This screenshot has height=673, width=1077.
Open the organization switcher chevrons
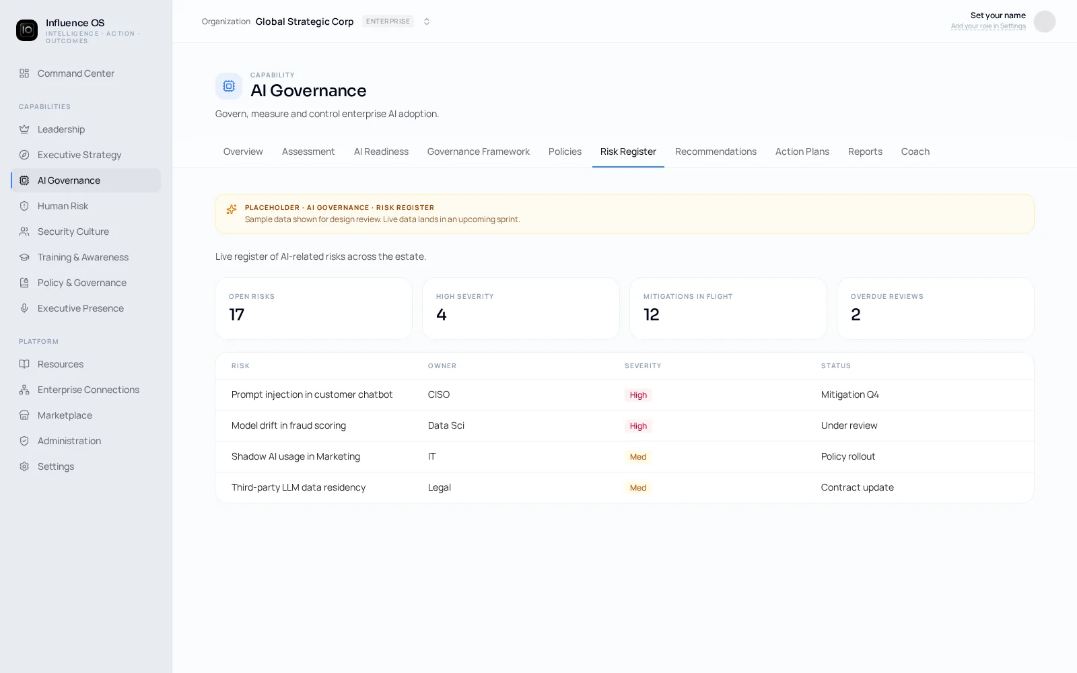(x=427, y=22)
